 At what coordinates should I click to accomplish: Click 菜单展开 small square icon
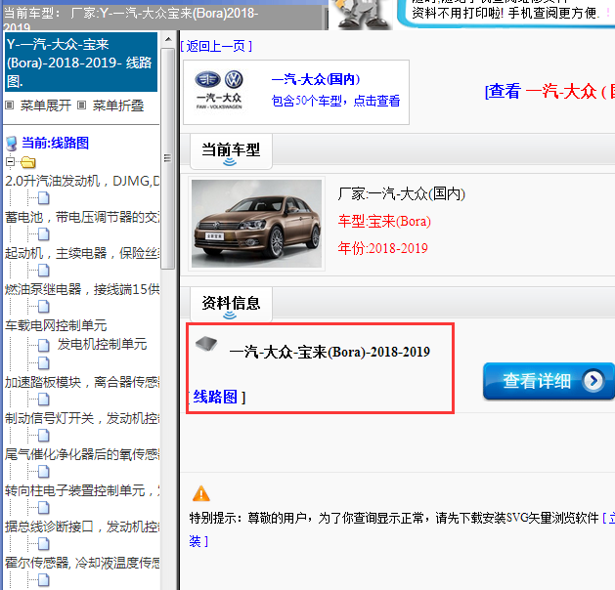pos(10,105)
